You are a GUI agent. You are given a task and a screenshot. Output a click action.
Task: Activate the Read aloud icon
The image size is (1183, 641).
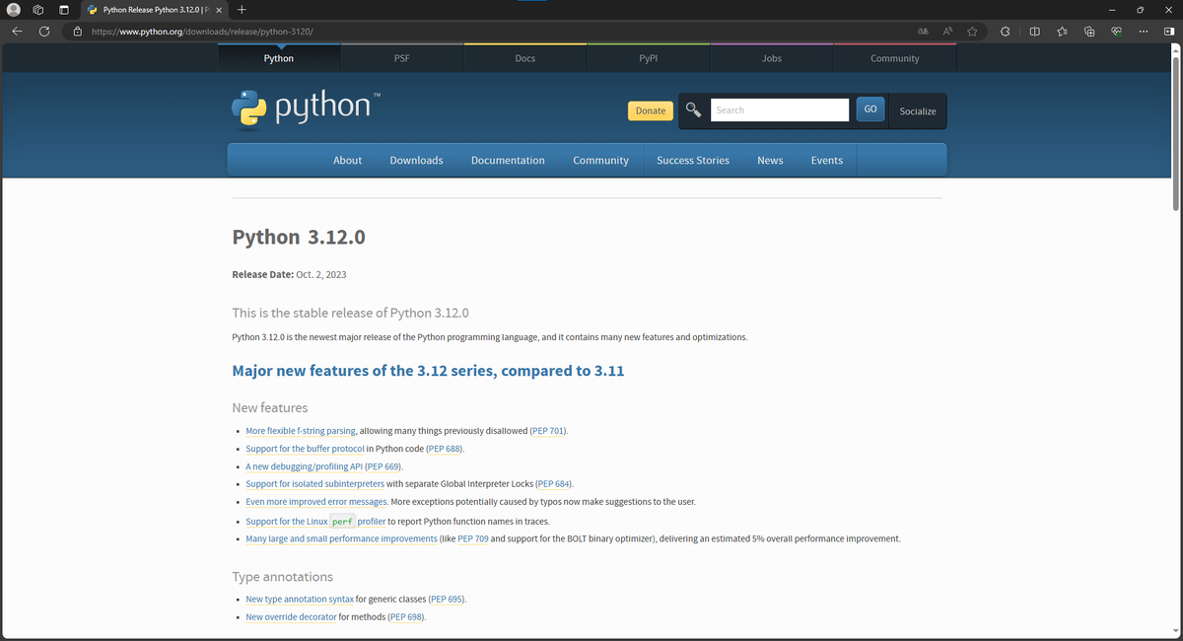[947, 32]
